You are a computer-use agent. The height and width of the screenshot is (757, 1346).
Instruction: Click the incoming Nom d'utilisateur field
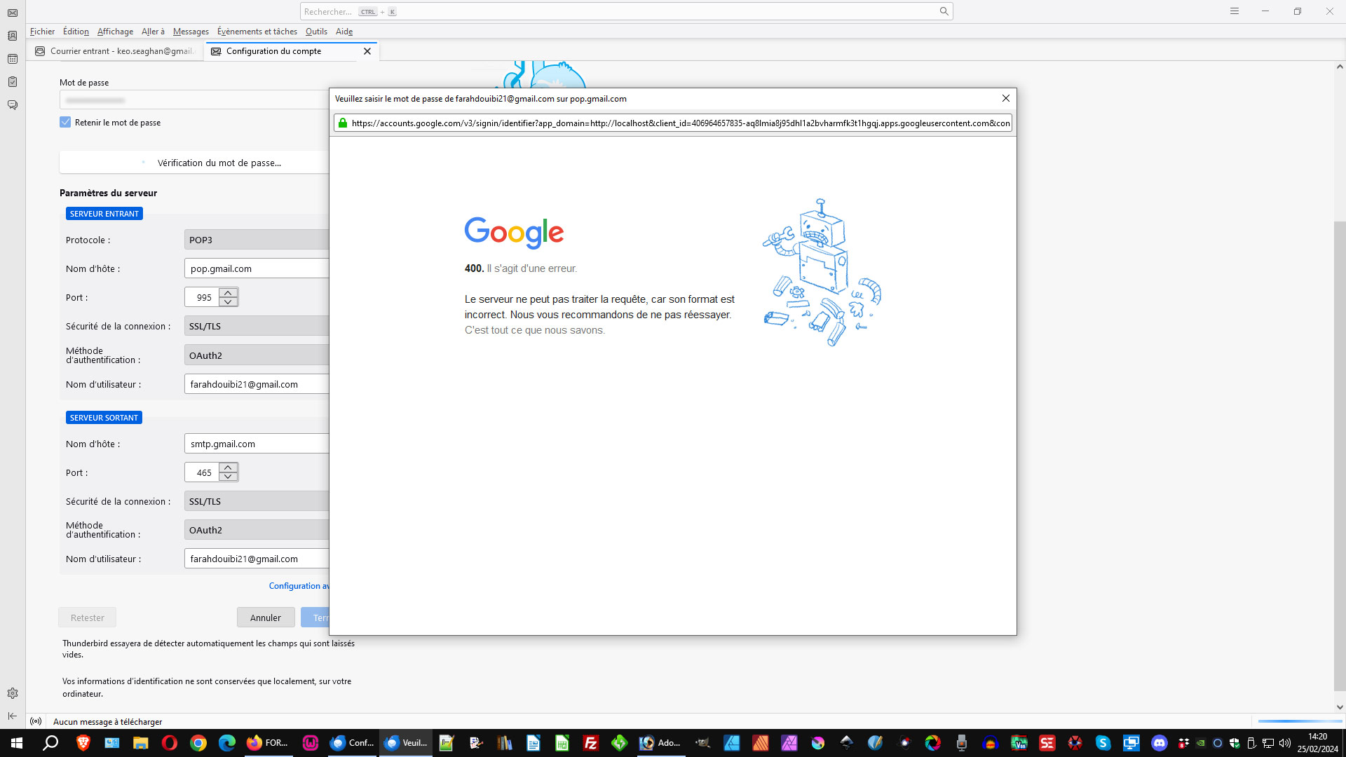point(257,384)
